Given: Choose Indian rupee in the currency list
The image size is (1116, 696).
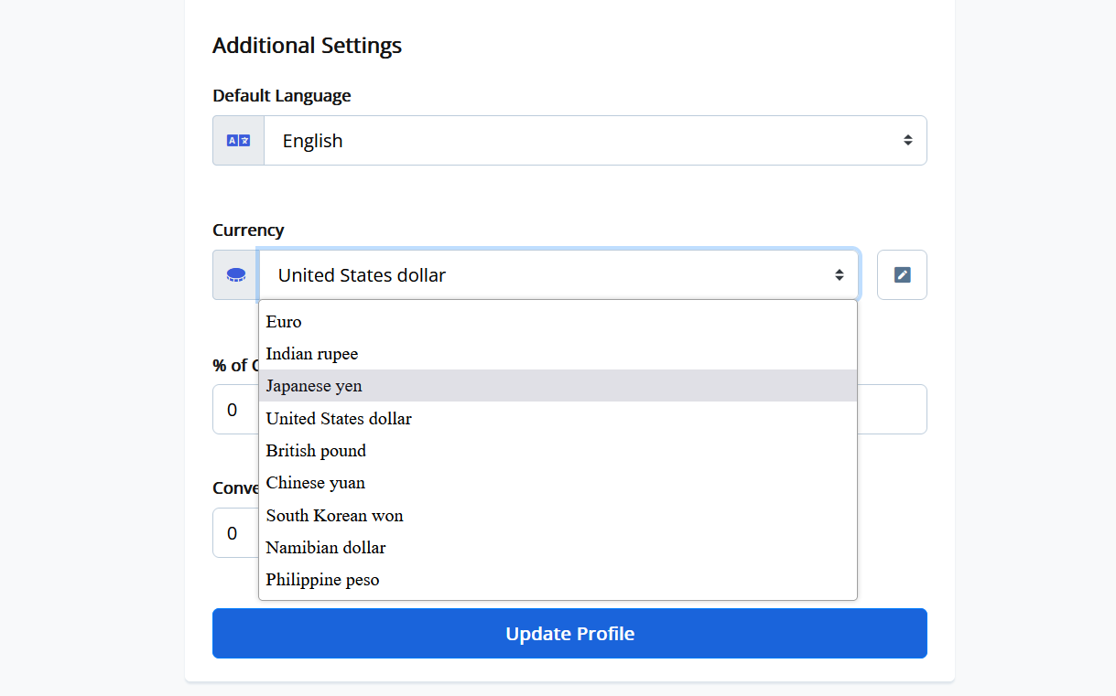Looking at the screenshot, I should click(x=558, y=353).
